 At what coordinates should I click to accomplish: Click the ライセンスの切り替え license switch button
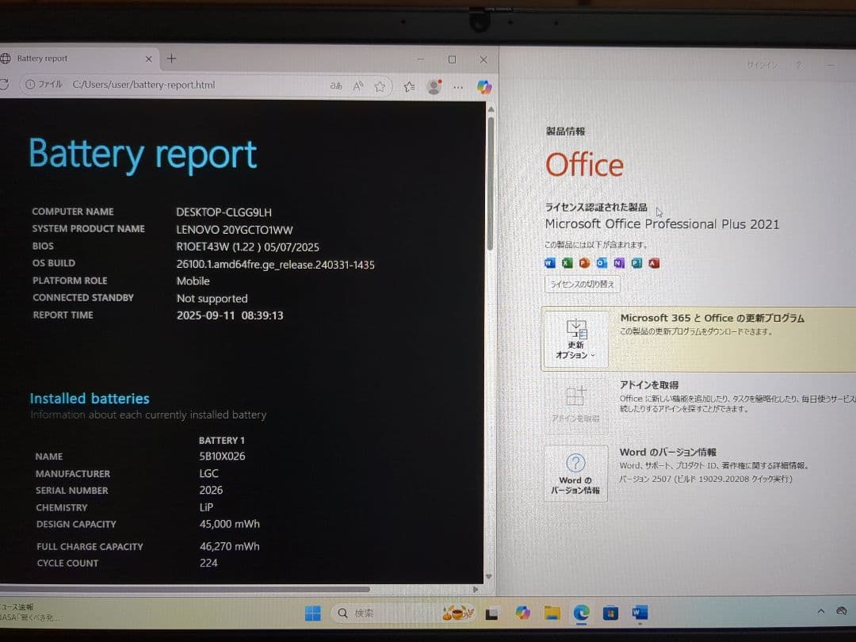coord(582,284)
